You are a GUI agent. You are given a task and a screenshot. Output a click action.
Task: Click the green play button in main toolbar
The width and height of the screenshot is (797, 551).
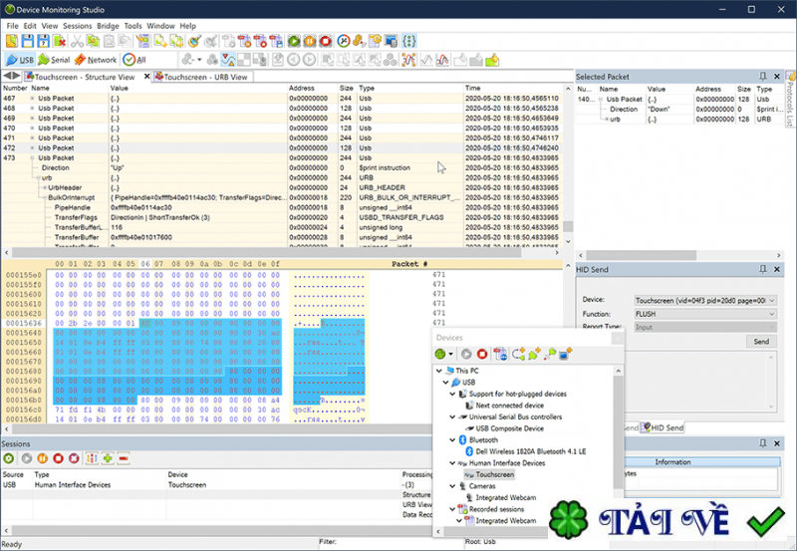point(294,41)
